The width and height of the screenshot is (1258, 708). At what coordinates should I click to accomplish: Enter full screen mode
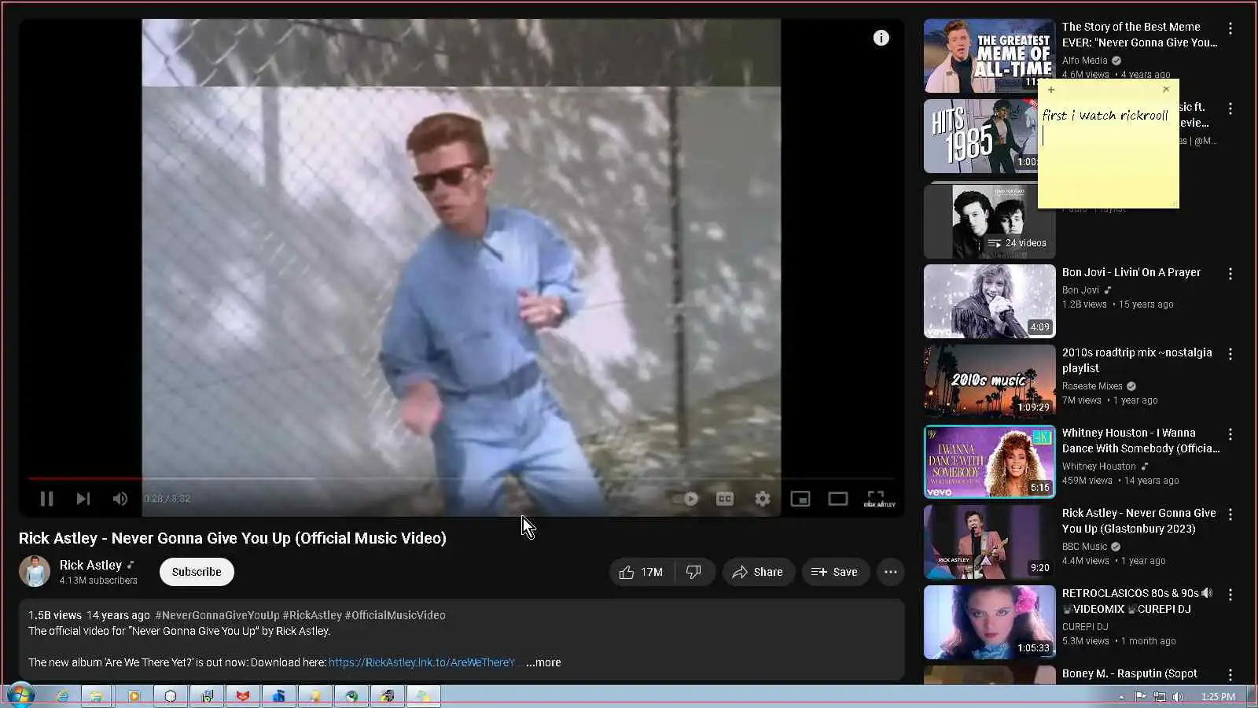(x=876, y=497)
